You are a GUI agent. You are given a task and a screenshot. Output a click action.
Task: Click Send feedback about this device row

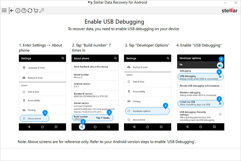pos(95,67)
